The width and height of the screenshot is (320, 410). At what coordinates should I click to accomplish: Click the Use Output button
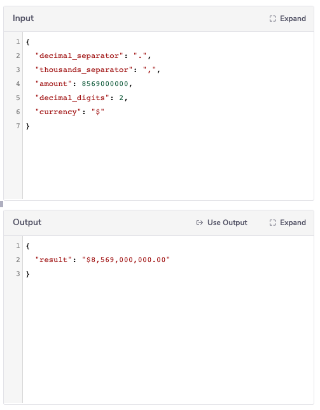(221, 223)
